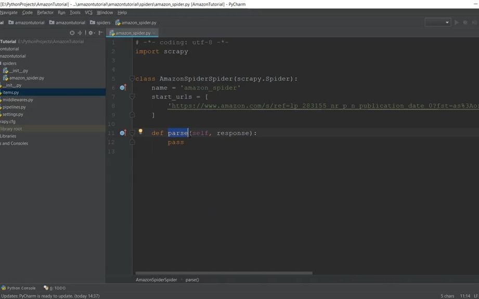The height and width of the screenshot is (299, 479).
Task: Run the spider using the play icon
Action: [456, 22]
